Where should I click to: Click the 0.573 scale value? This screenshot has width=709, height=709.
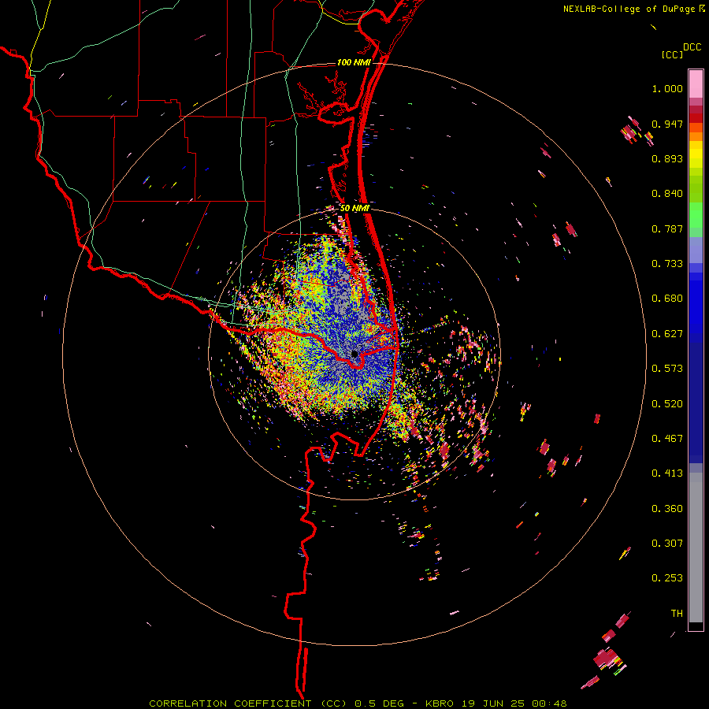[667, 369]
